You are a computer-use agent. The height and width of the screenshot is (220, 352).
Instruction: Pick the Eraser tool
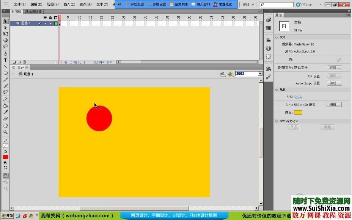(6, 119)
